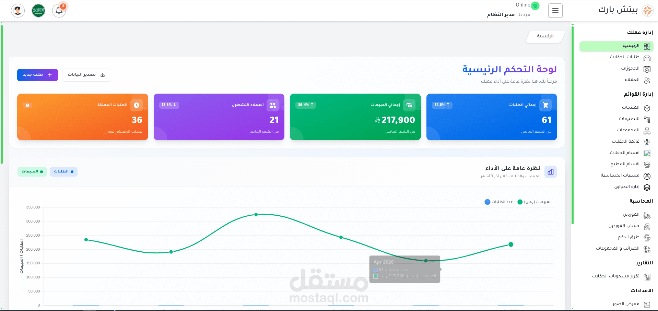Screen dimensions: 658x311
Task: Click the اقسام الحفلات image icon in sidebar
Action: pyautogui.click(x=647, y=153)
